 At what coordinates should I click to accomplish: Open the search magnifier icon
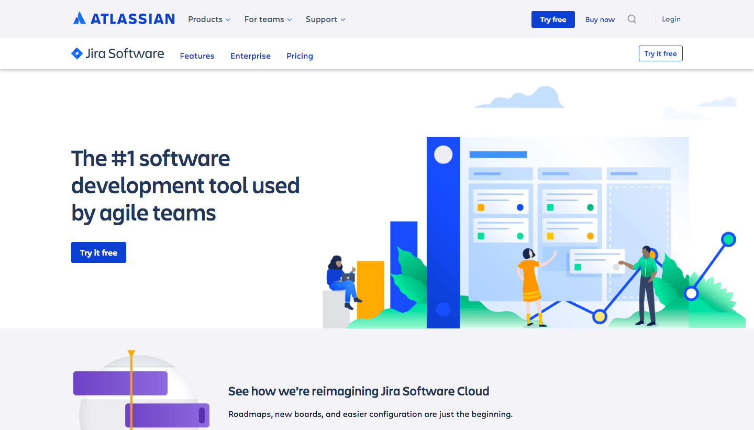pyautogui.click(x=632, y=19)
